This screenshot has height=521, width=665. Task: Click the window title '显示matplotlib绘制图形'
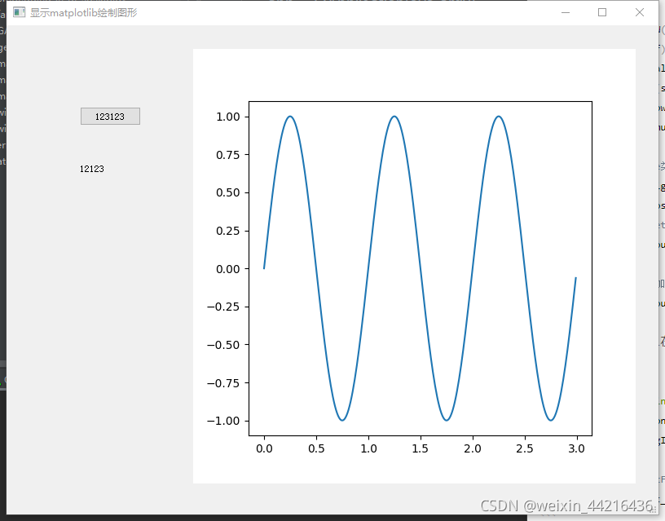point(84,13)
